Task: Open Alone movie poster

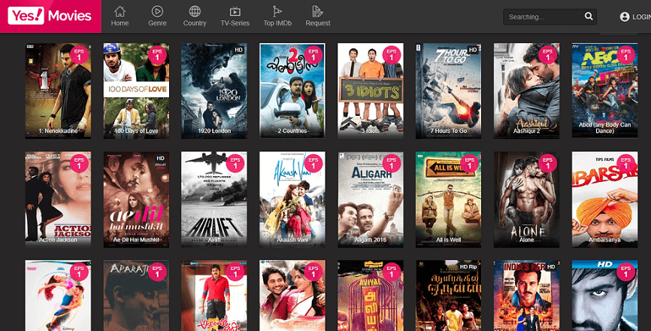Action: [x=526, y=199]
